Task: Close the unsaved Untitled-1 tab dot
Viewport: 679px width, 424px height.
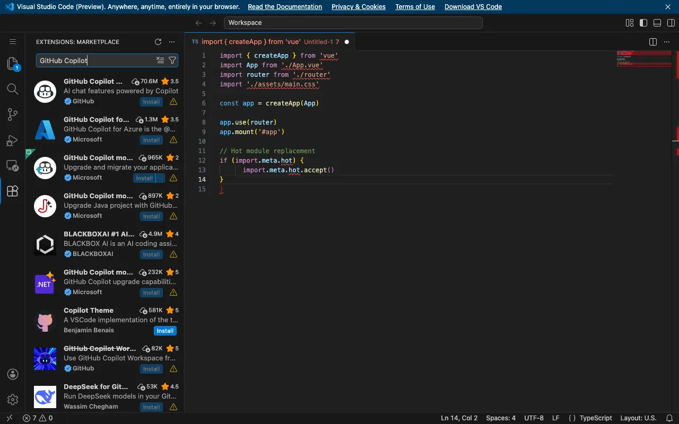Action: tap(347, 42)
